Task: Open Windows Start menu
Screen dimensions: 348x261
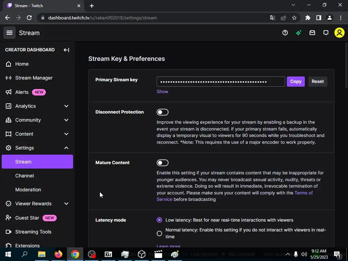Action: tap(8, 254)
